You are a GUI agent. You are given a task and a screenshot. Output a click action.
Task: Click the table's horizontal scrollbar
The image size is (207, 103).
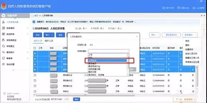point(85,95)
